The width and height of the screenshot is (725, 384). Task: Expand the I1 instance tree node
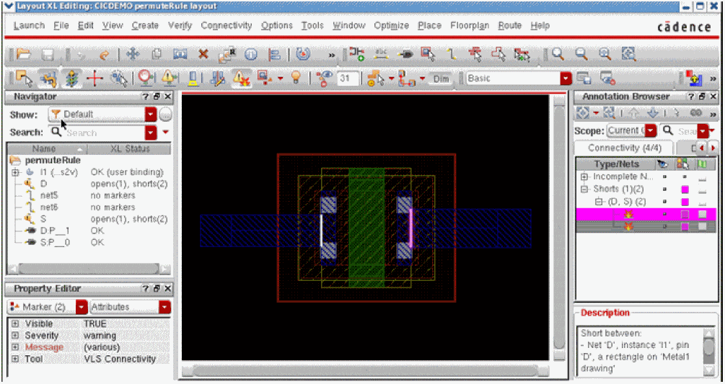coord(16,172)
